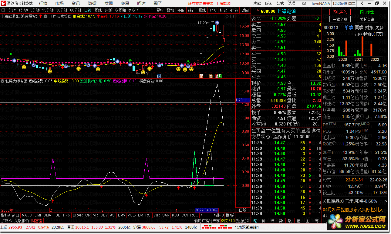Click the 分析家公式网 flower logo
Screen dimensions: 391x234
point(335,222)
